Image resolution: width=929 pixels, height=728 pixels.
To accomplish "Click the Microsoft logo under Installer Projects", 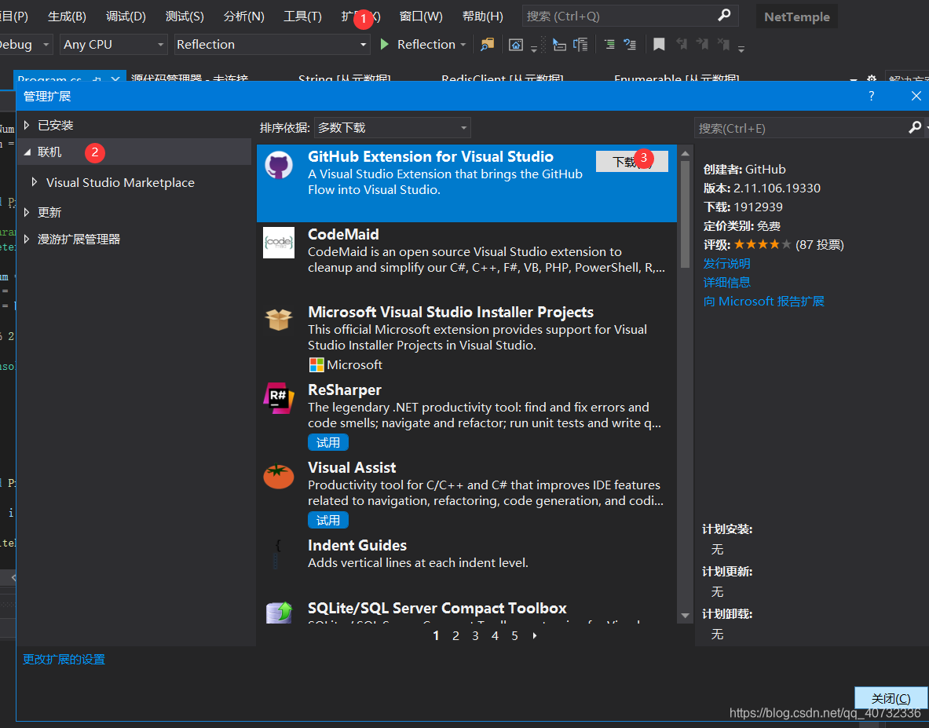I will [x=316, y=365].
